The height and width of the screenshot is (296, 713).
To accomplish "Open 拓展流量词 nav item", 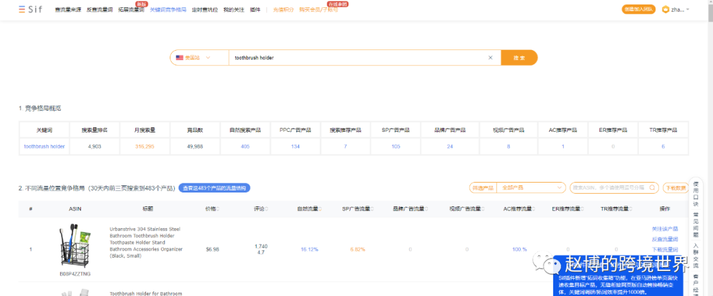I will [131, 9].
